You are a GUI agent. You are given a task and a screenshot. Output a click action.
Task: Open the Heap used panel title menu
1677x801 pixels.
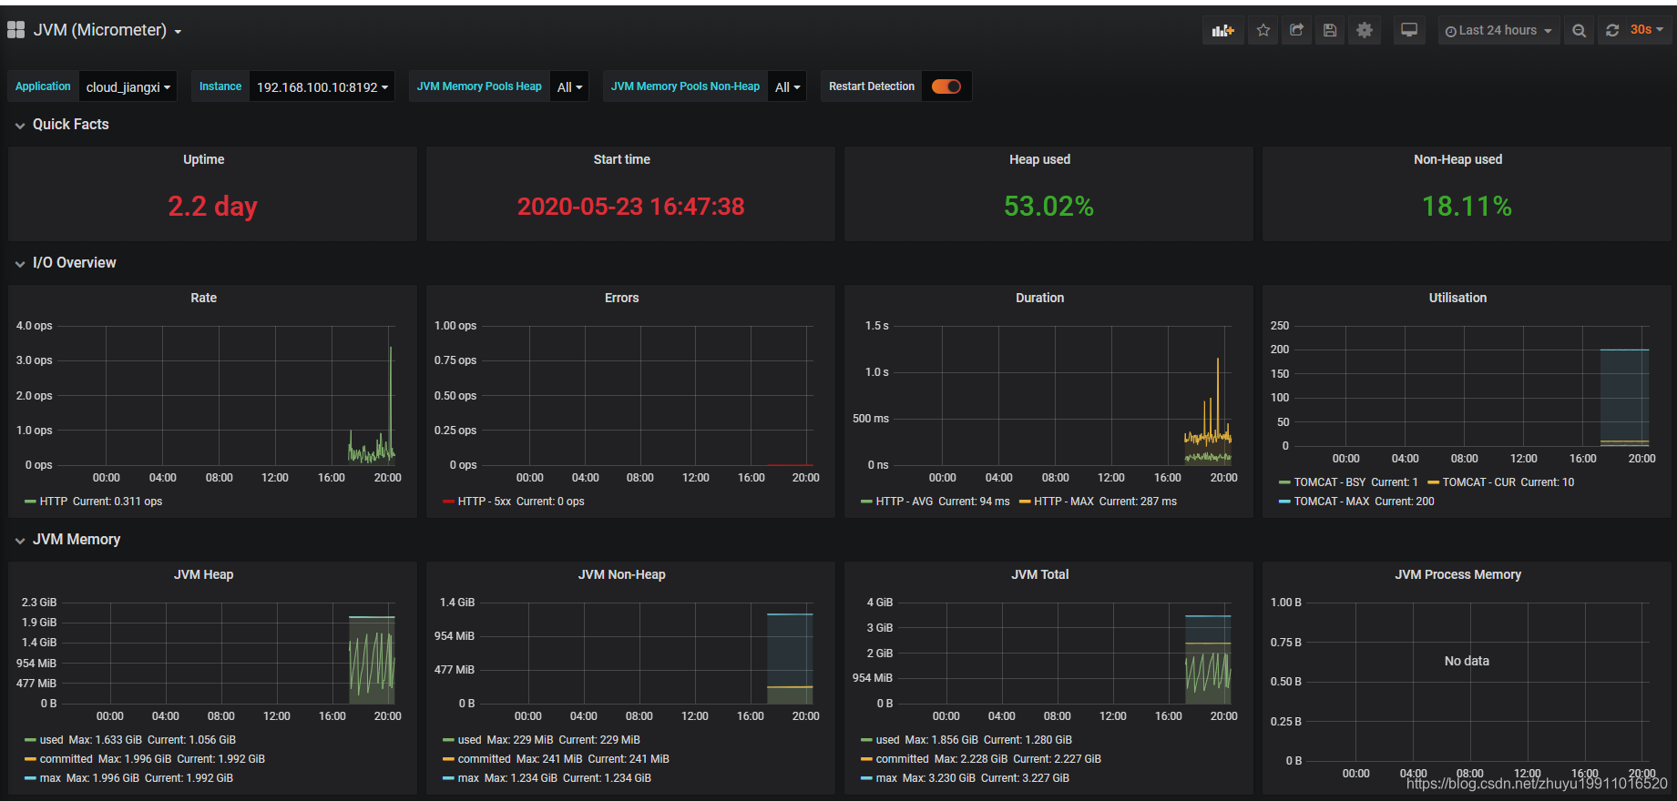1040,159
